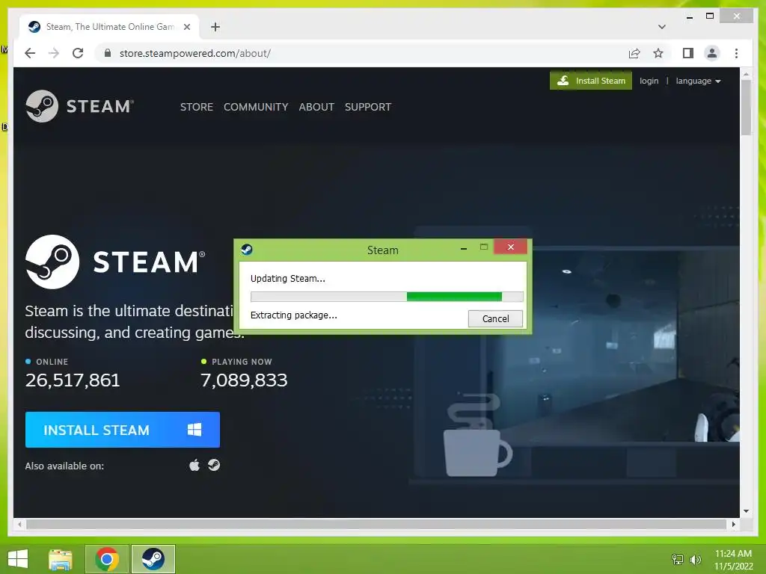Click the Steam logo in the page header
The height and width of the screenshot is (574, 766).
click(x=79, y=106)
